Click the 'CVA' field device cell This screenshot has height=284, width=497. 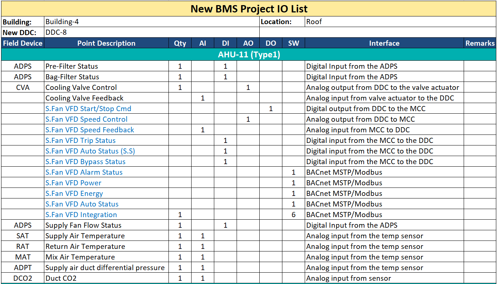(23, 87)
